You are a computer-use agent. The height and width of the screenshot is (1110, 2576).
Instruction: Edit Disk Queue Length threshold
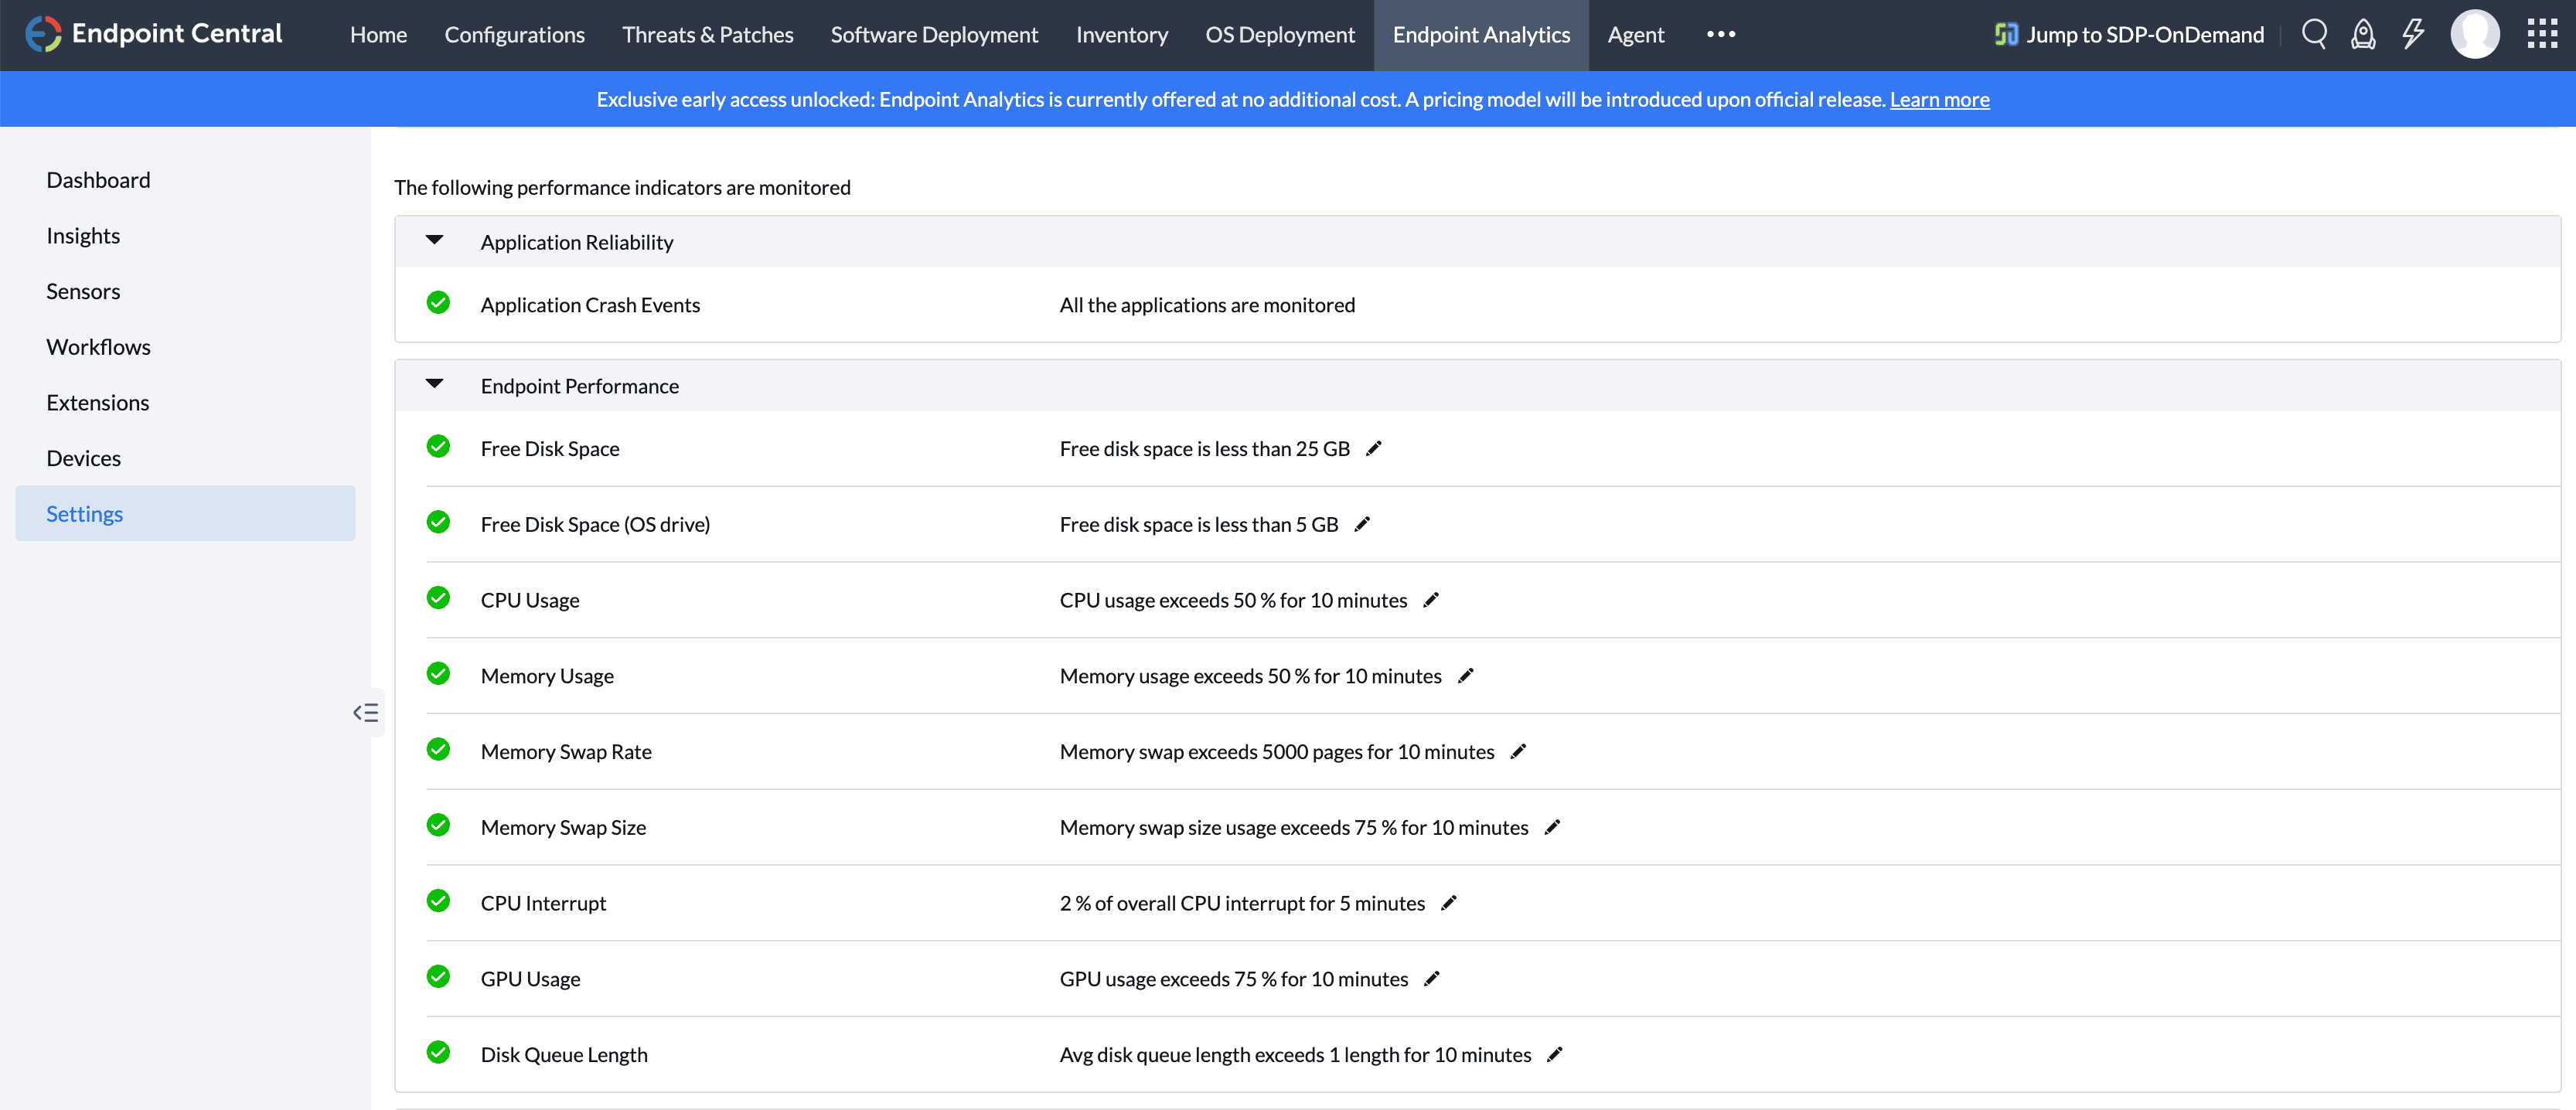pyautogui.click(x=1555, y=1054)
